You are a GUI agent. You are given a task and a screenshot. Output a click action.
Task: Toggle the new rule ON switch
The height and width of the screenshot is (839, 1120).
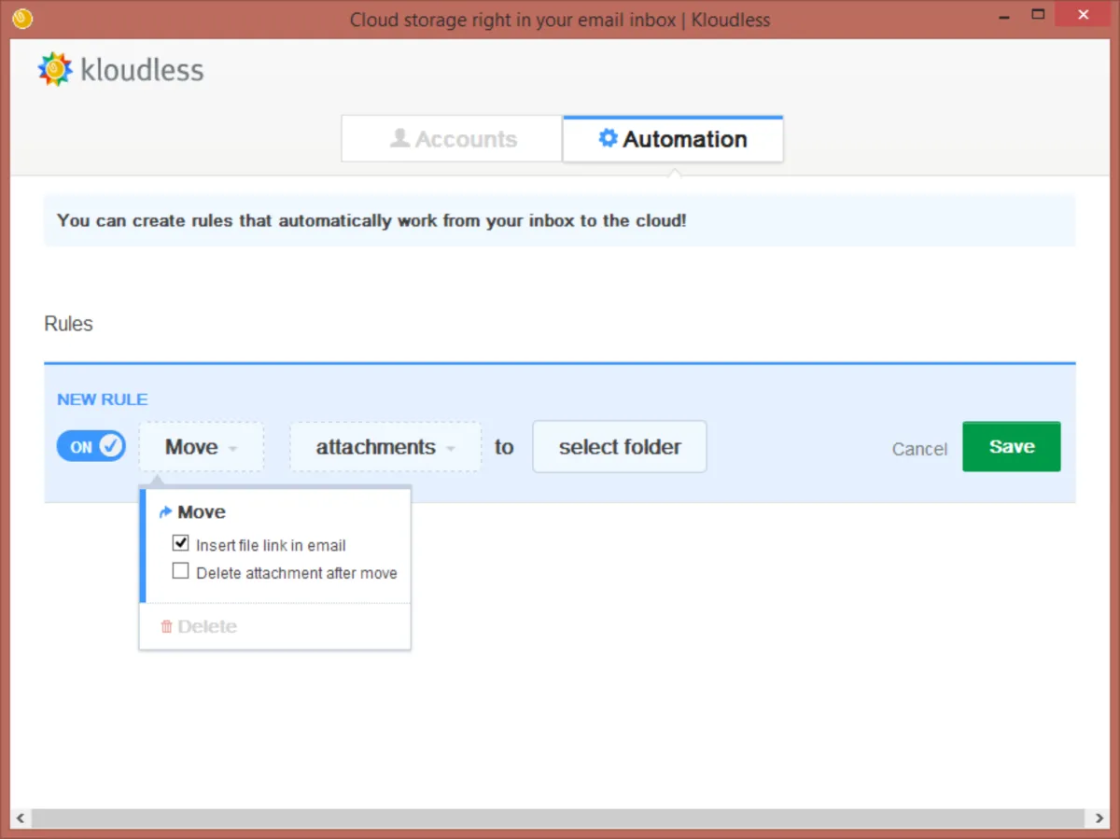click(x=91, y=446)
